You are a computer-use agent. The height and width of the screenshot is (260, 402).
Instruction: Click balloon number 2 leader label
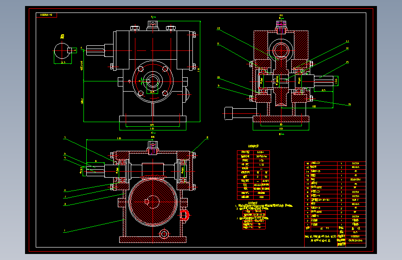pyautogui.click(x=65, y=204)
